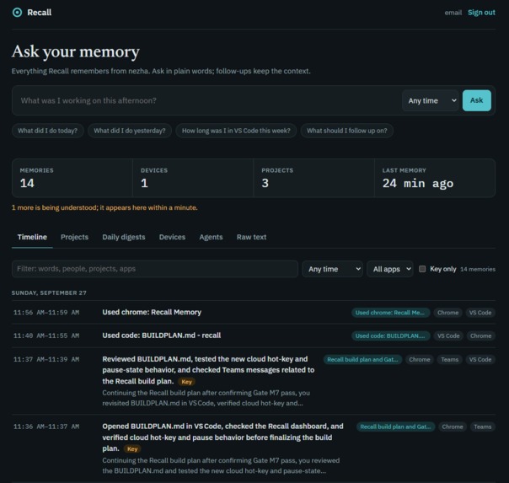Click the Chrome tag on the 11:40 AM row
This screenshot has height=483, width=509.
[x=480, y=336]
